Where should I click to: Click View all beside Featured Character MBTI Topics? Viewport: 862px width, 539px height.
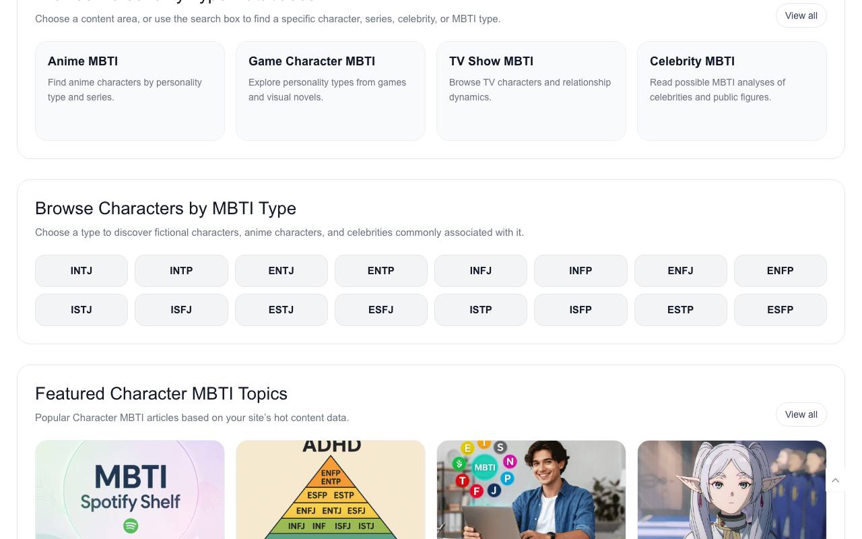[x=801, y=414]
